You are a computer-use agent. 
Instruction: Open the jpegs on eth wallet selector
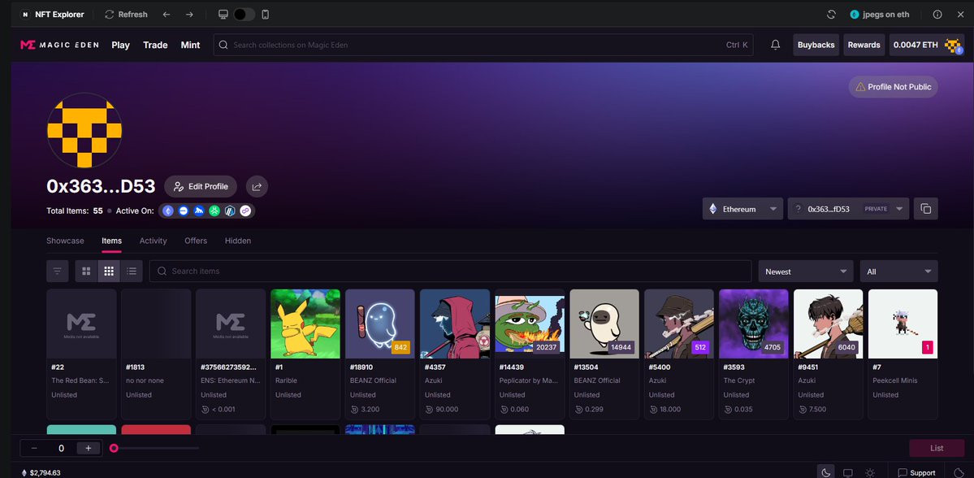point(880,15)
